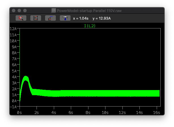Click the zoom window button
This screenshot has width=174, height=127.
coord(25,11)
